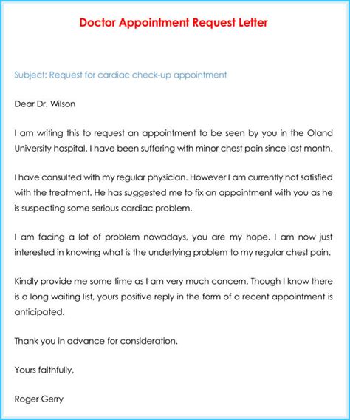Click the phrase serious cardiac problem
The image size is (350, 420).
(142, 208)
